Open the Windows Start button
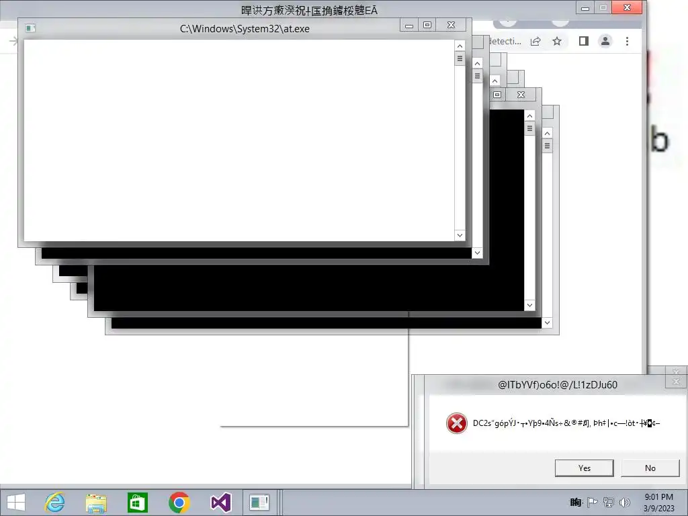 point(16,503)
